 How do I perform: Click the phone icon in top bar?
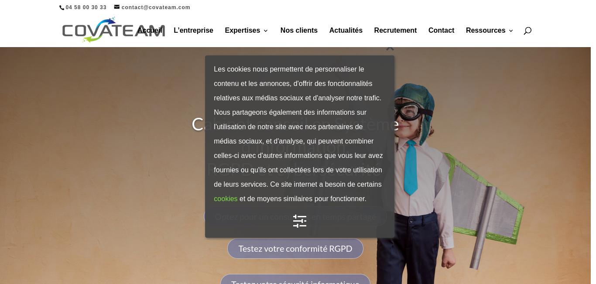[x=62, y=7]
